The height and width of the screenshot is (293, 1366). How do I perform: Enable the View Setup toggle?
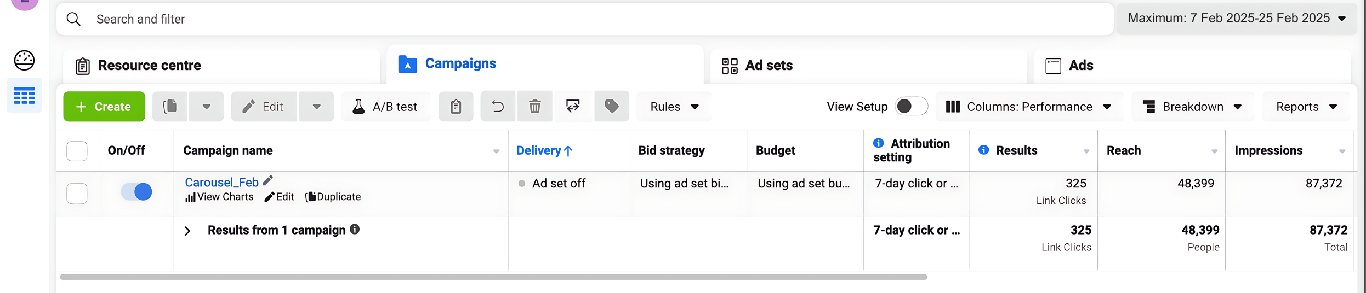click(911, 107)
